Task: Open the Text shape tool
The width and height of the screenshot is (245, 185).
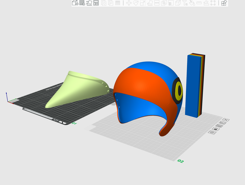Action: 185,3
